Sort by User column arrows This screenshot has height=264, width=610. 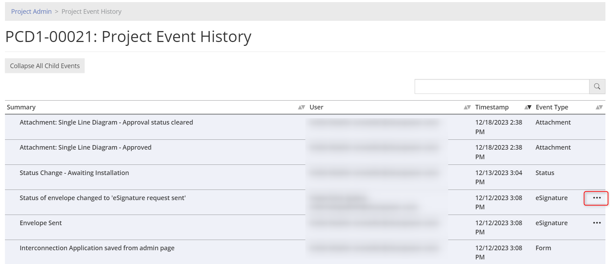click(467, 107)
